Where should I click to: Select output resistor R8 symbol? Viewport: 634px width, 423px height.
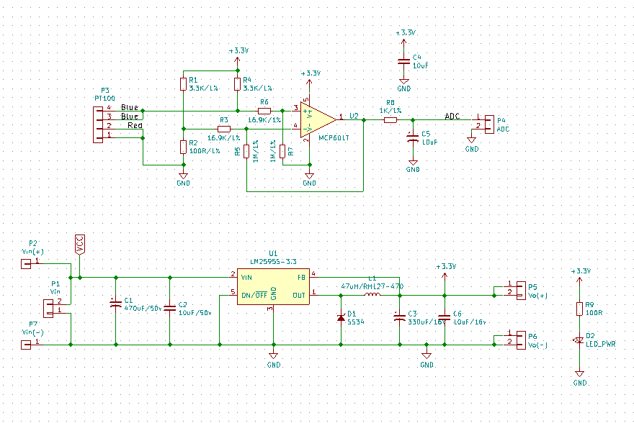click(x=390, y=120)
